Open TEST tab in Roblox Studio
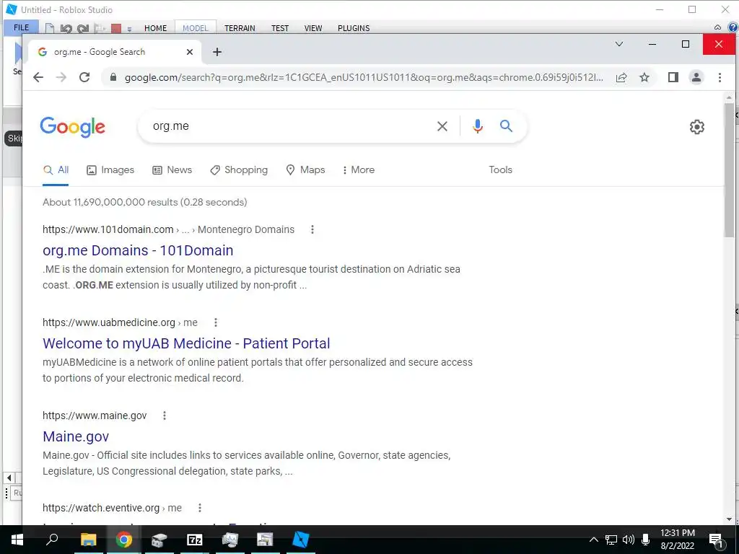The image size is (739, 554). pos(280,28)
